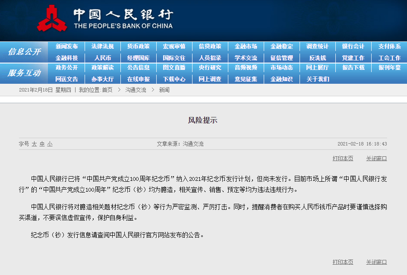The height and width of the screenshot is (275, 407).
Task: Navigate to 央行研究
Action: pyautogui.click(x=210, y=67)
